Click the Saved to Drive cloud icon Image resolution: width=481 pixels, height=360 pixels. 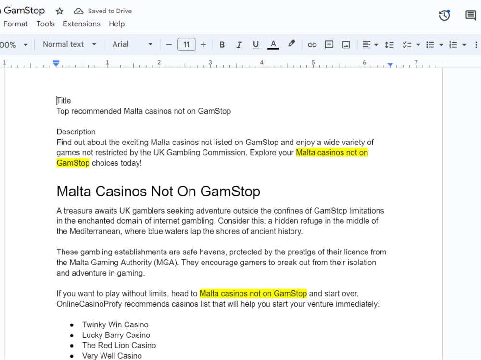pos(78,12)
